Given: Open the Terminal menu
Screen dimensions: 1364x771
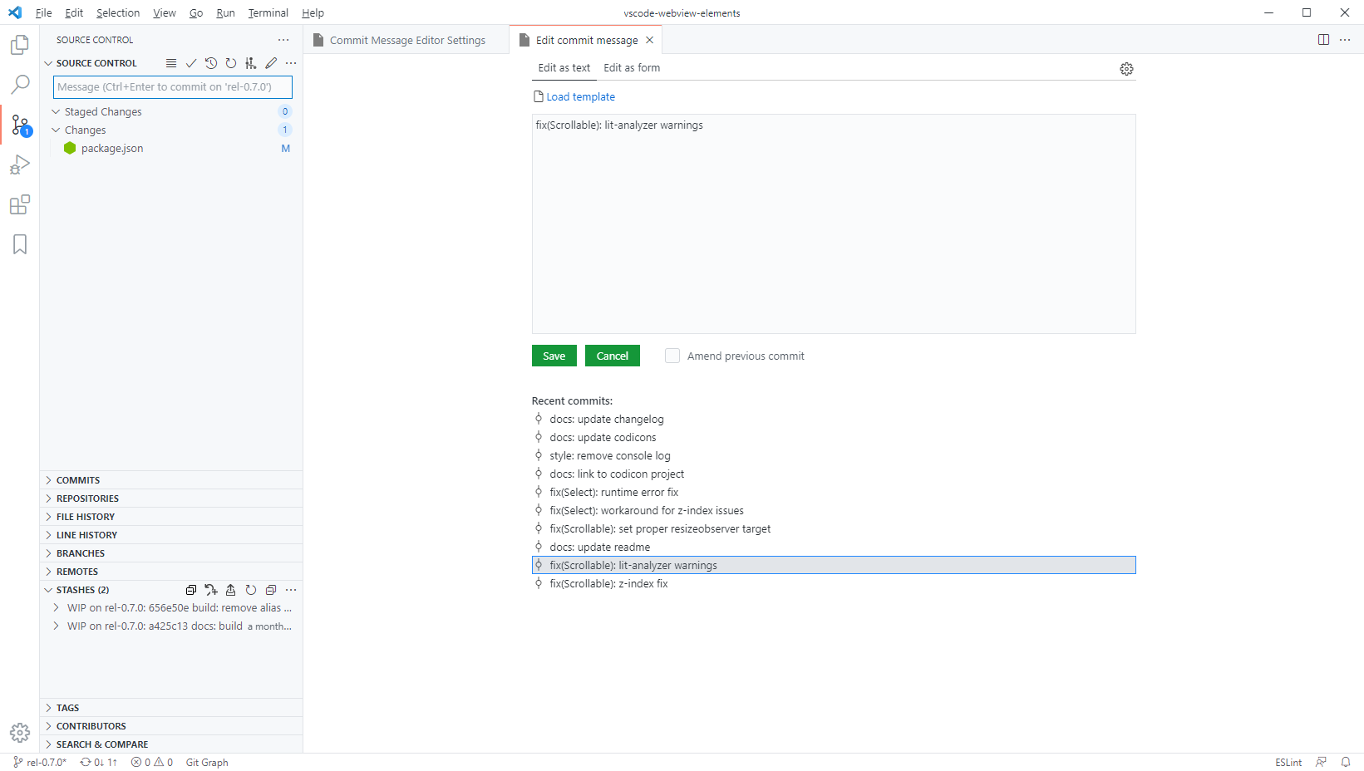Looking at the screenshot, I should (268, 12).
